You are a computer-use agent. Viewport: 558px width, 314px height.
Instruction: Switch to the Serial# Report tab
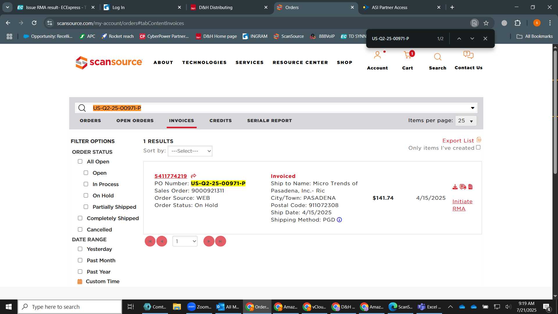[x=269, y=121]
